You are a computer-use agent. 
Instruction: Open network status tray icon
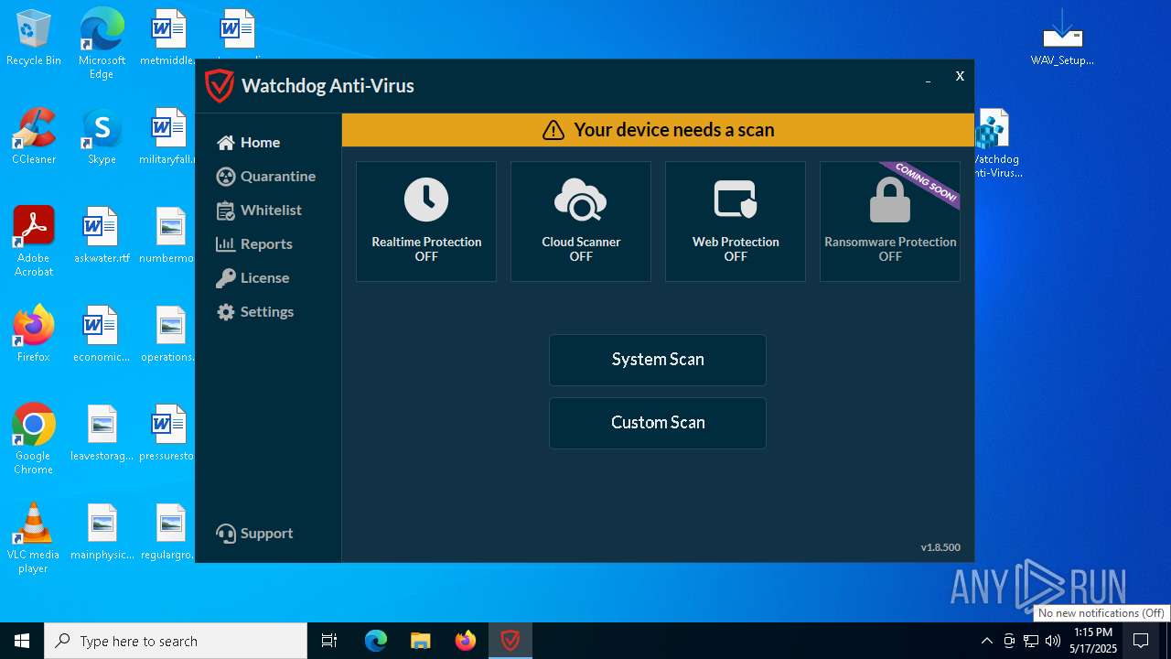1031,641
